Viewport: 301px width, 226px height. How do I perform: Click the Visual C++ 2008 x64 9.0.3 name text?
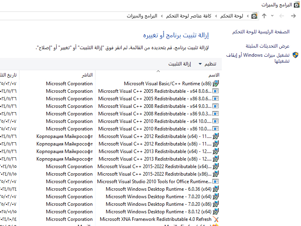point(155,106)
